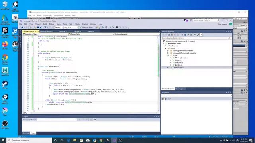The height and width of the screenshot is (143, 255).
Task: Click the taskbar search box
Action: (29, 140)
